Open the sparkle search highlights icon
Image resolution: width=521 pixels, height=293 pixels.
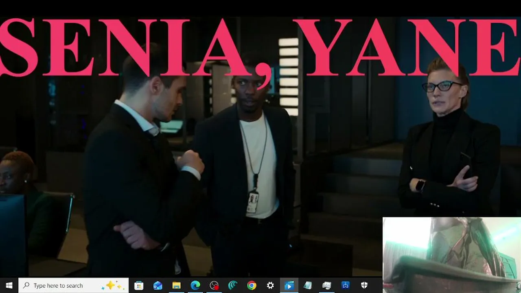pyautogui.click(x=114, y=285)
